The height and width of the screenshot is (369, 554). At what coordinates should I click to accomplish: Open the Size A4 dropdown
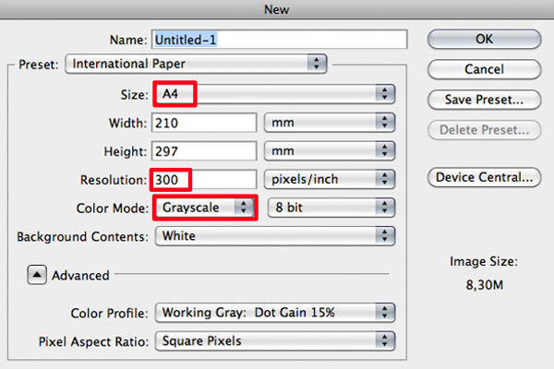click(x=274, y=94)
